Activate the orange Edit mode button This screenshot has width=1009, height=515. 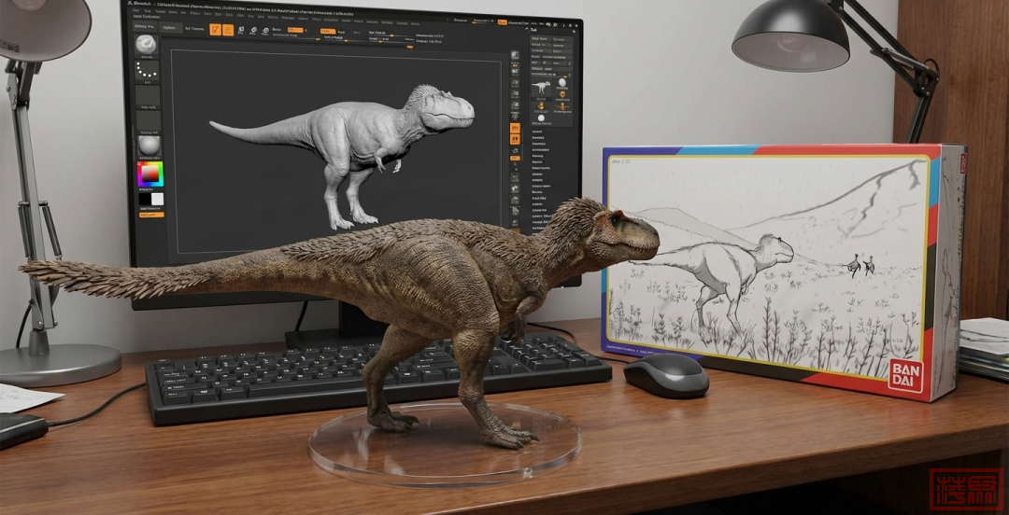tap(215, 30)
